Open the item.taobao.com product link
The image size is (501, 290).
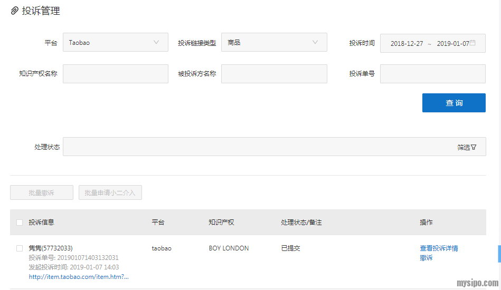coord(79,277)
